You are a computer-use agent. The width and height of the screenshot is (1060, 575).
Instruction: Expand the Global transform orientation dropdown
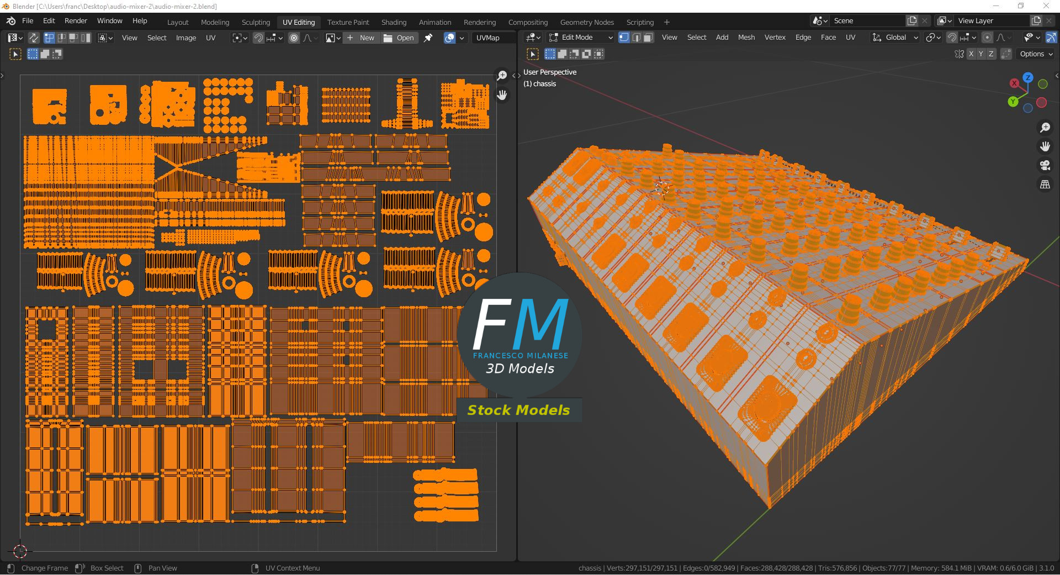tap(895, 38)
